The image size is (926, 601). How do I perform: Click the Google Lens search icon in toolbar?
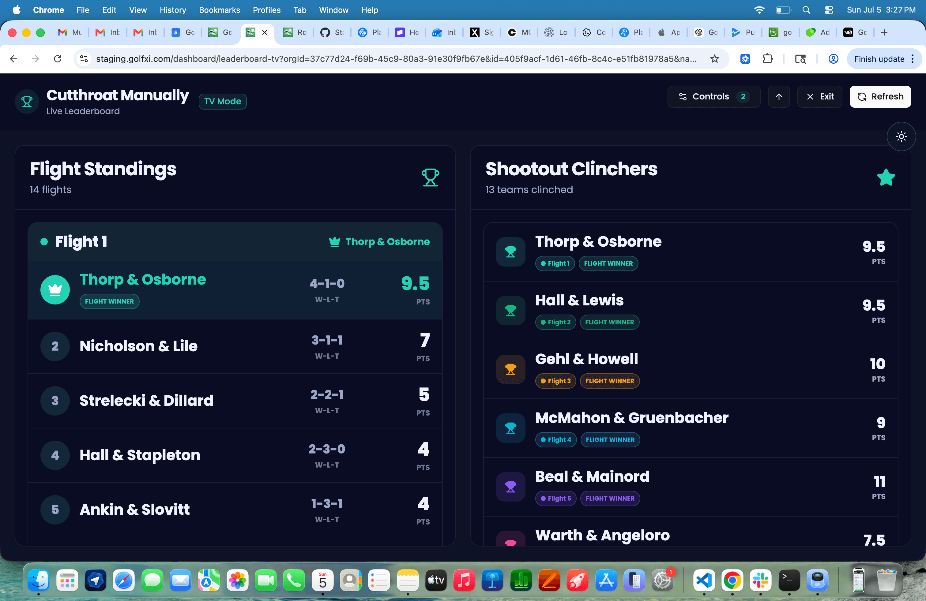click(800, 59)
